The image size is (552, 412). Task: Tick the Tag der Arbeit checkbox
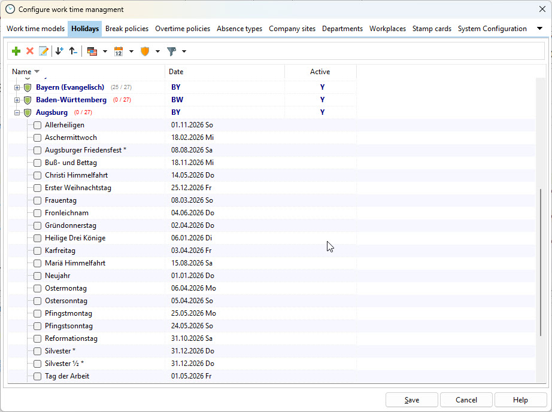pyautogui.click(x=38, y=376)
